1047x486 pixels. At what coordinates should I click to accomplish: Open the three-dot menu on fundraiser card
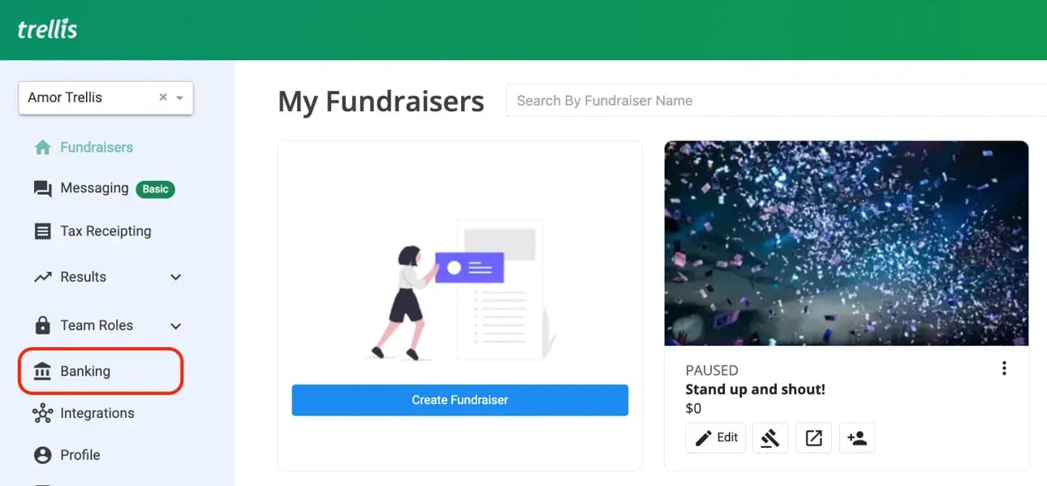tap(1004, 368)
